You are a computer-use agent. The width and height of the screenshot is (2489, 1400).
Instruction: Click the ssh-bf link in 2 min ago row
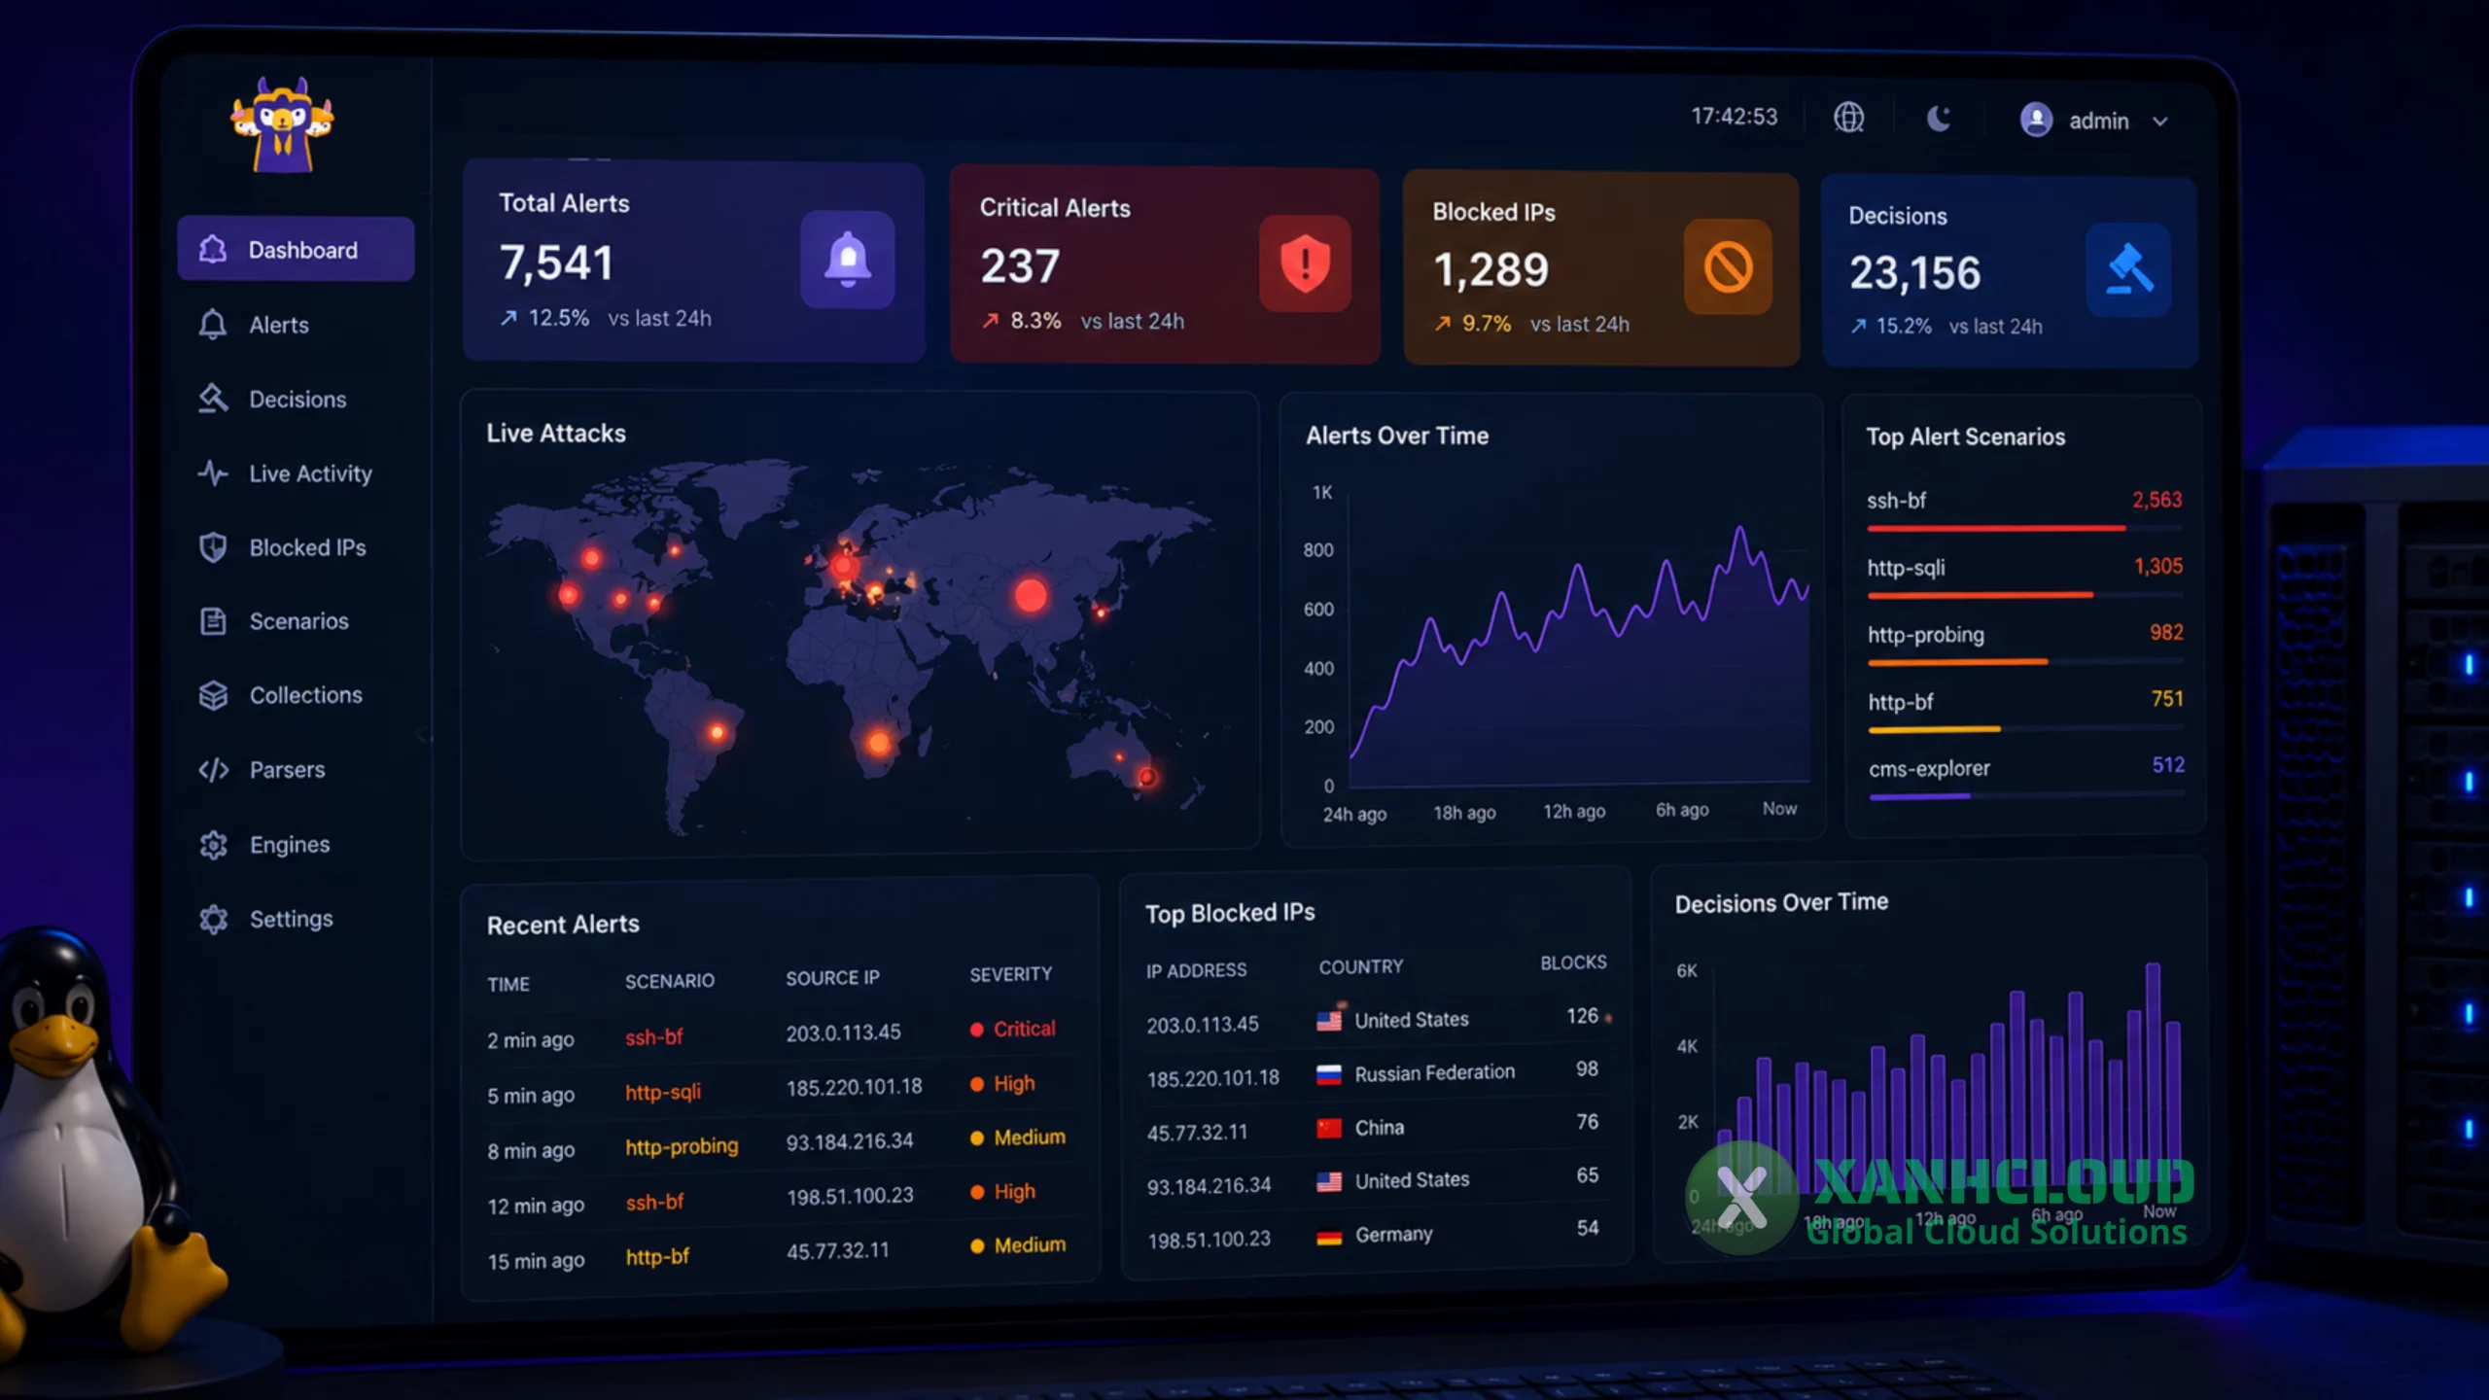[653, 1037]
